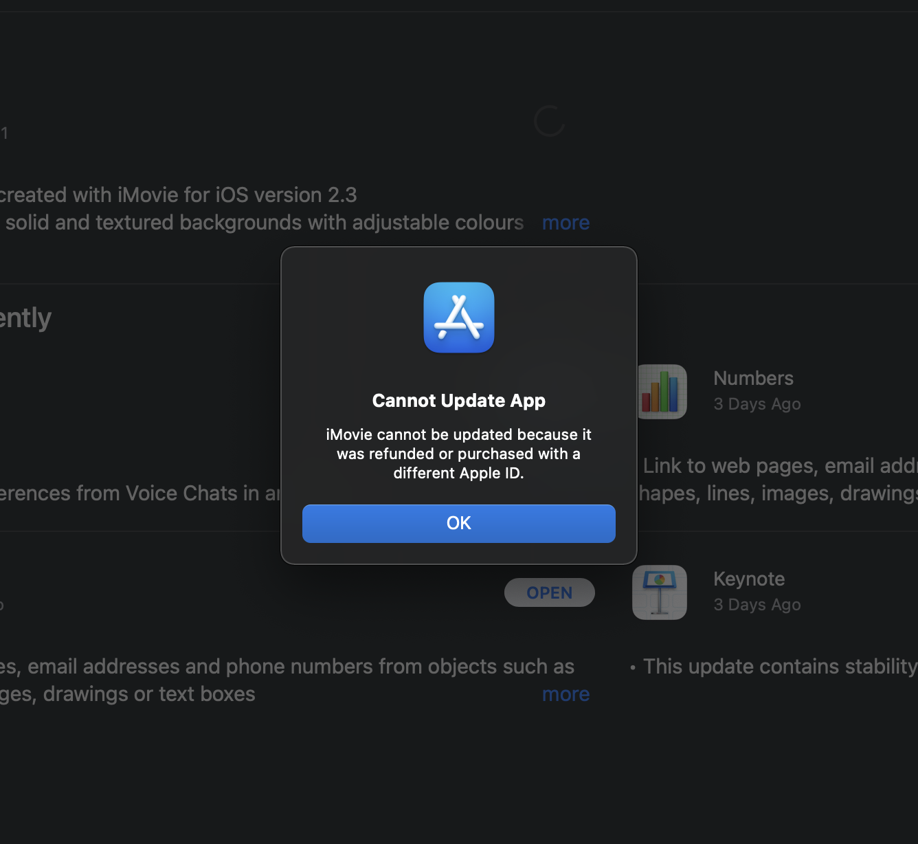Click the "from Voice Chats" line
Viewport: 918px width, 844px height.
pyautogui.click(x=140, y=493)
